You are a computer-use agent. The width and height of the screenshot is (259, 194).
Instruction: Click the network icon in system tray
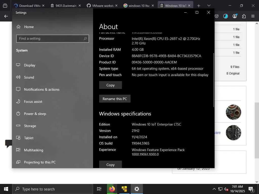(220, 189)
